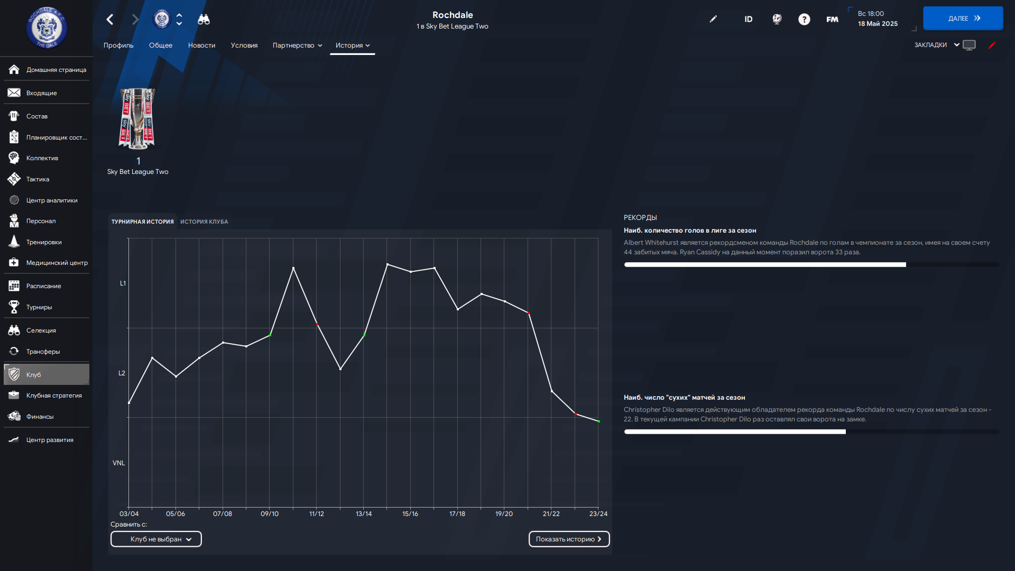This screenshot has height=571, width=1015.
Task: Open the Клуб не выбран dropdown
Action: tap(156, 539)
